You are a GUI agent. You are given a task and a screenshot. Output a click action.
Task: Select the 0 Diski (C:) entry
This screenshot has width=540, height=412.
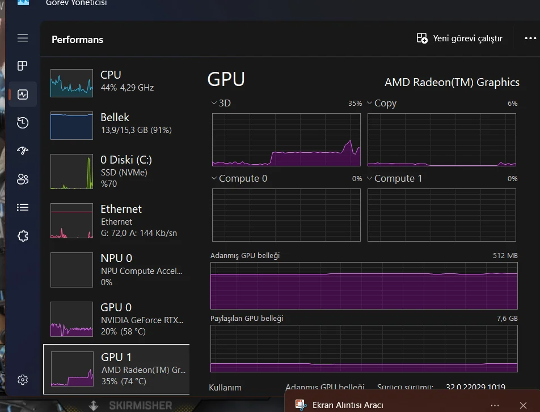[116, 171]
